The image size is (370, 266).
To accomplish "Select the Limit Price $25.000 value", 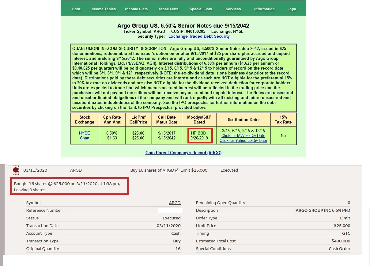I will [342, 226].
